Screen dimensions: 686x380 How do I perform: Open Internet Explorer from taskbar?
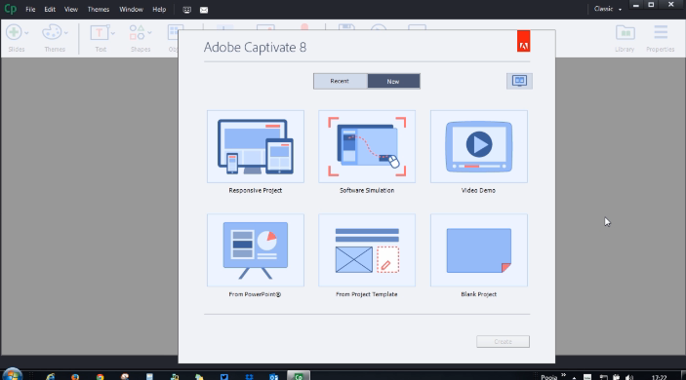pos(51,376)
